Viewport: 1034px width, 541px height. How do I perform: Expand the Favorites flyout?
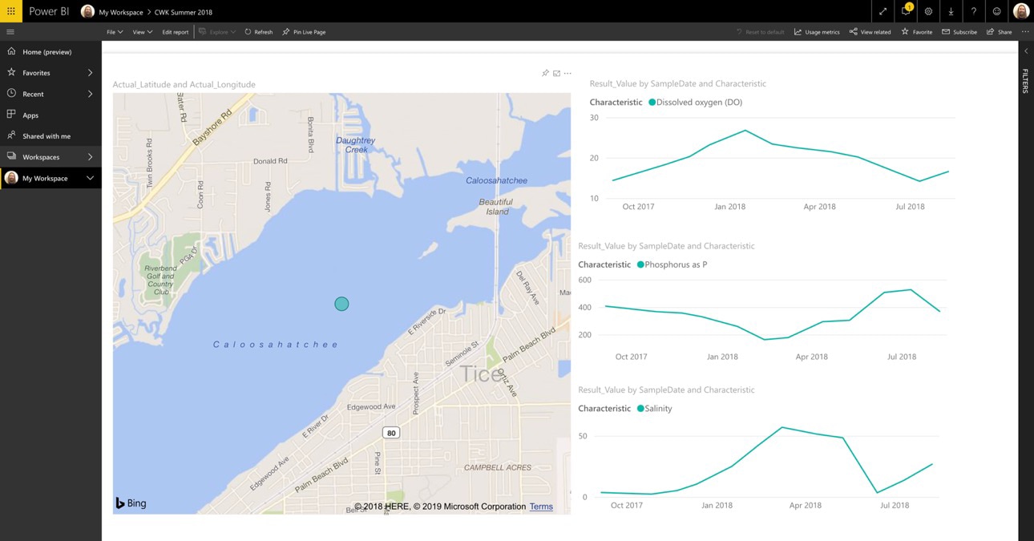click(x=90, y=73)
